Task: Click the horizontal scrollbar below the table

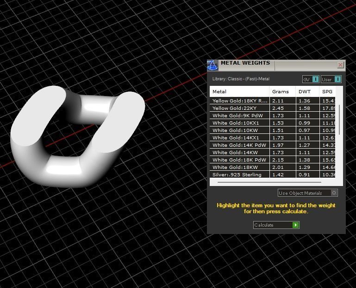Action: coord(269,182)
